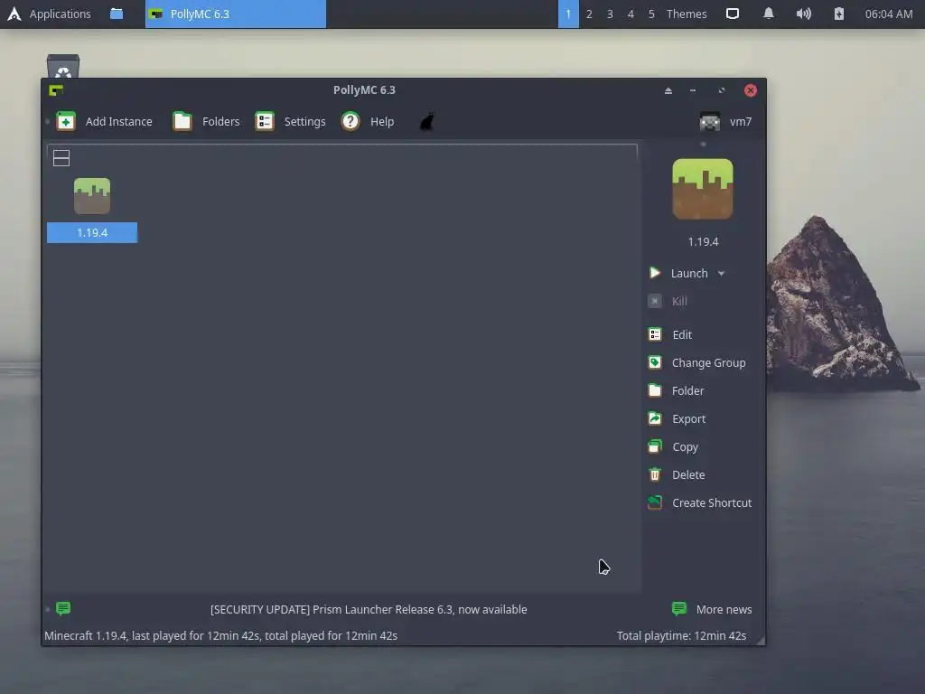925x694 pixels.
Task: Delete the selected instance
Action: point(676,475)
